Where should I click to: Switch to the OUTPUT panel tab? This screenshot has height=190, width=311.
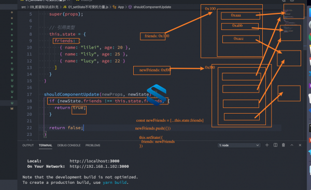point(28,145)
